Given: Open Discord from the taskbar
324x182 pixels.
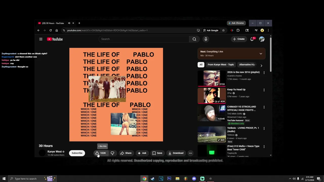Looking at the screenshot, I should (x=194, y=179).
